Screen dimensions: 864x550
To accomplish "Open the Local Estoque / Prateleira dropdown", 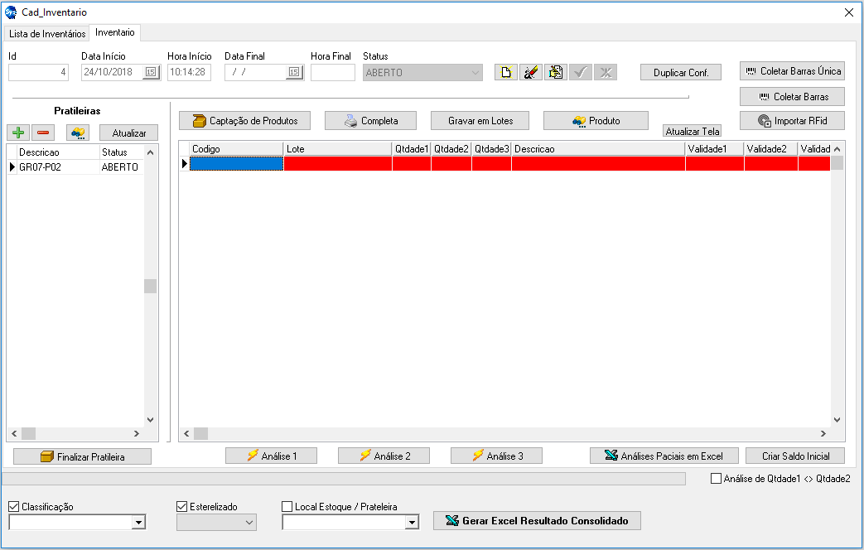I will (x=412, y=523).
